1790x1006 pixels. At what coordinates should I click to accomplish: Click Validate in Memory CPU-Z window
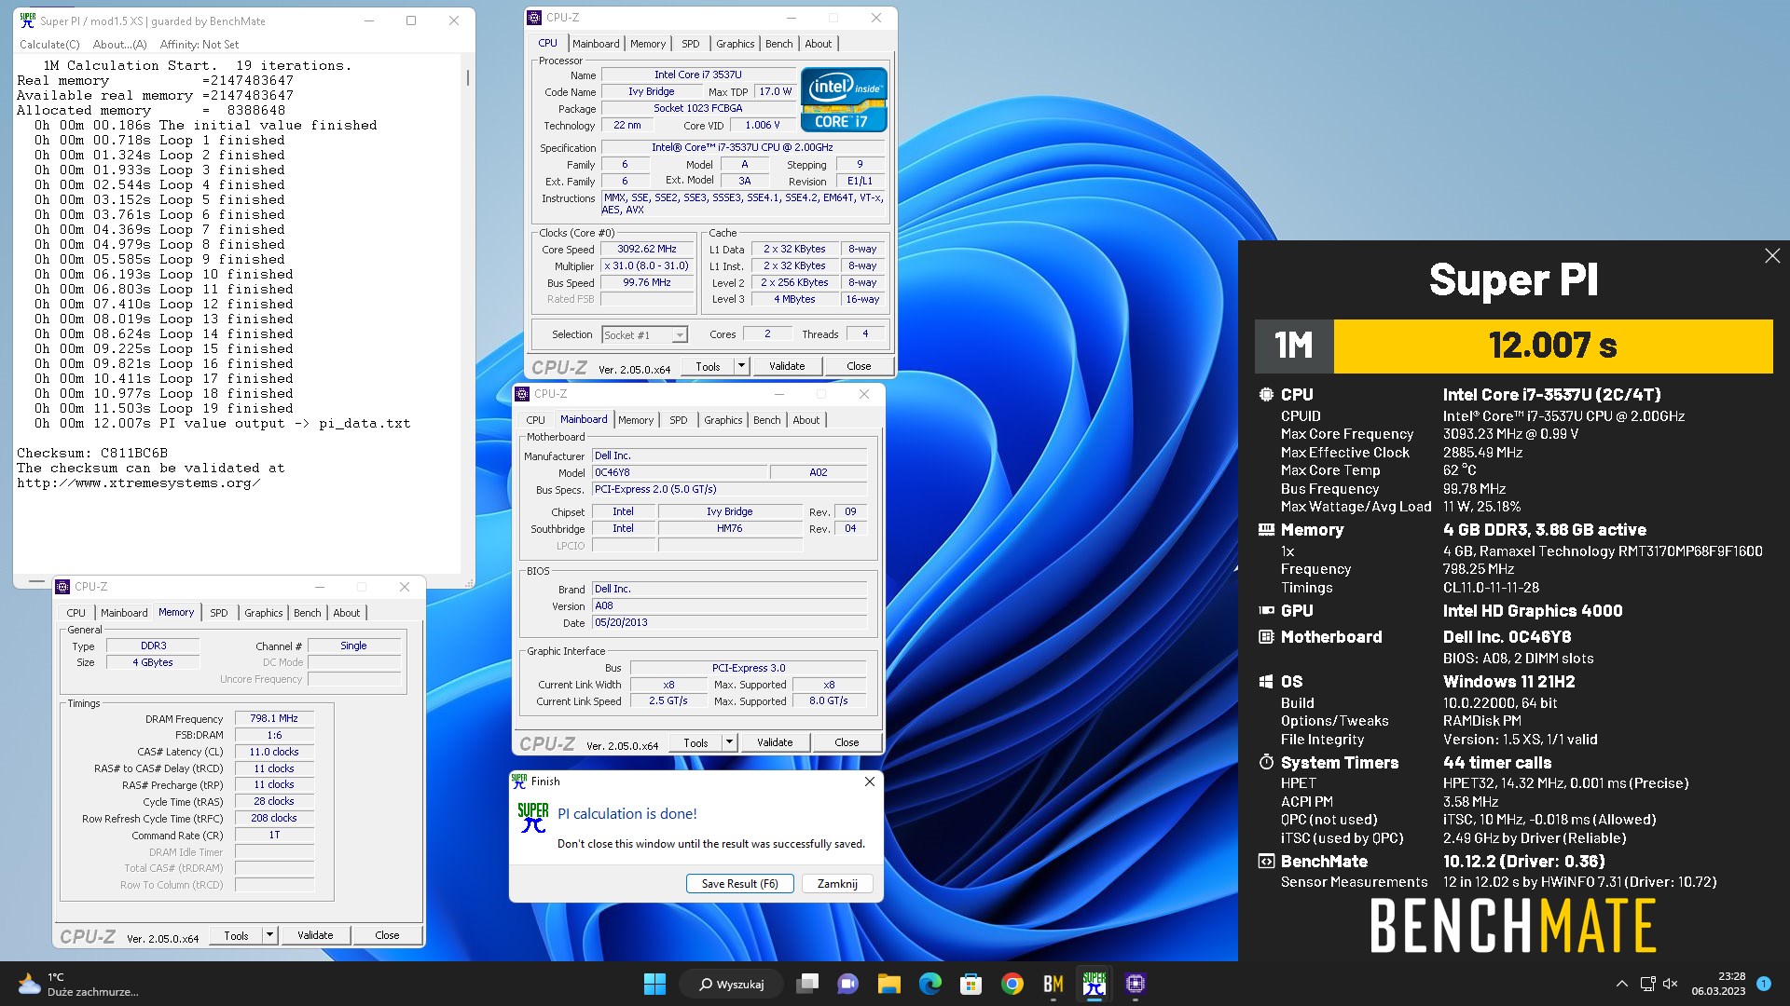point(315,935)
